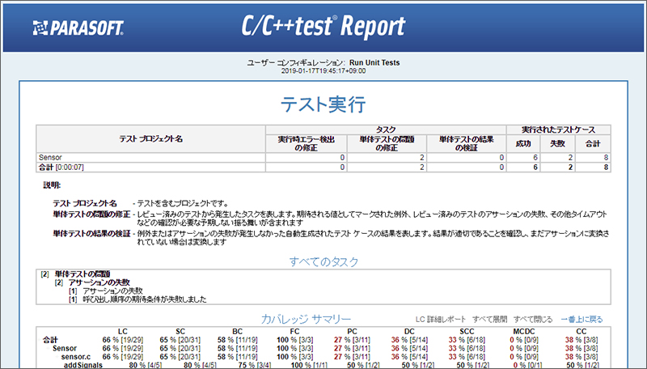Click the PC coverage column header
This screenshot has width=647, height=369.
[352, 332]
